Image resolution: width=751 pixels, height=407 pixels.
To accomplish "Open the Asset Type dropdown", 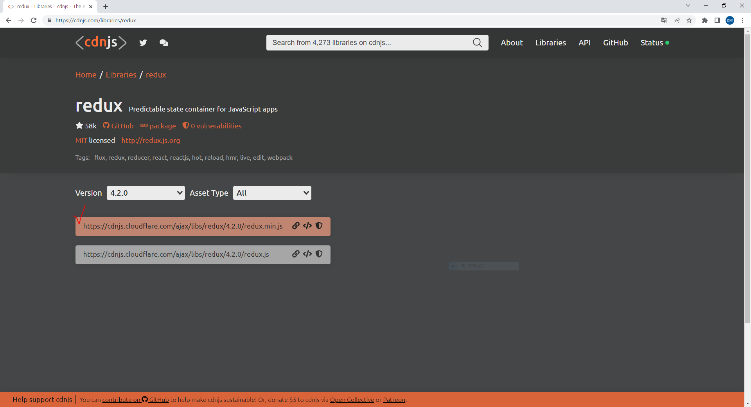I will point(272,193).
